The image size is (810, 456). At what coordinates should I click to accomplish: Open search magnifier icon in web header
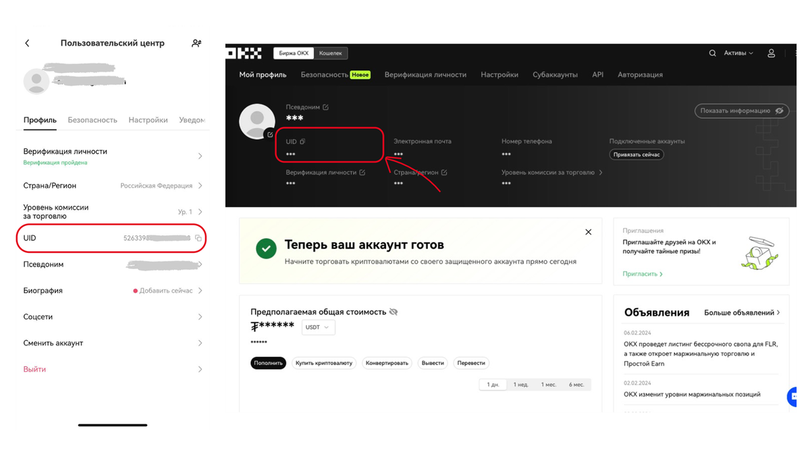coord(712,53)
